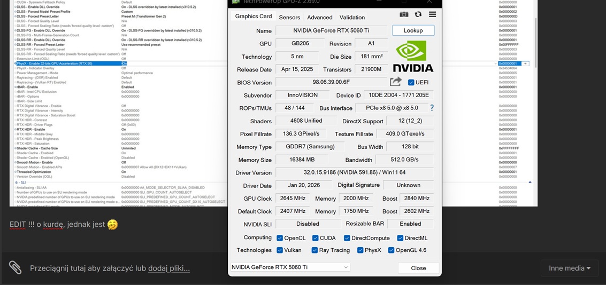Click the GPU field showing GB206

pos(300,43)
